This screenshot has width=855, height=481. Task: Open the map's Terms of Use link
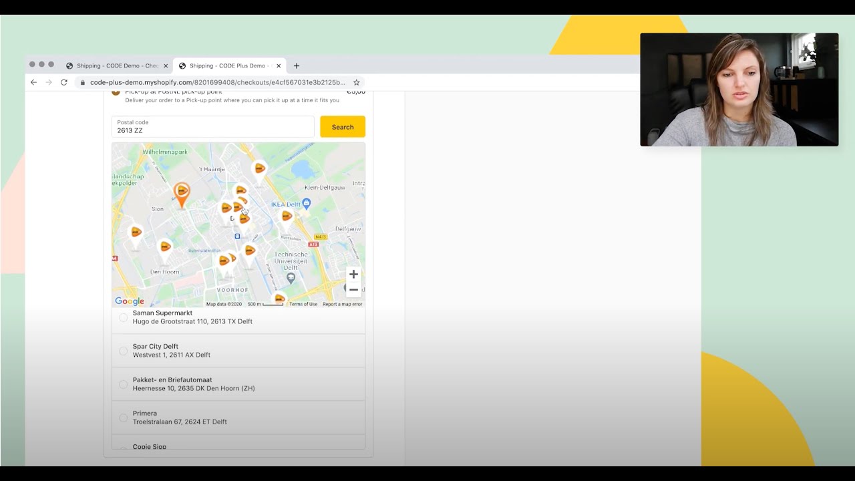(x=303, y=304)
